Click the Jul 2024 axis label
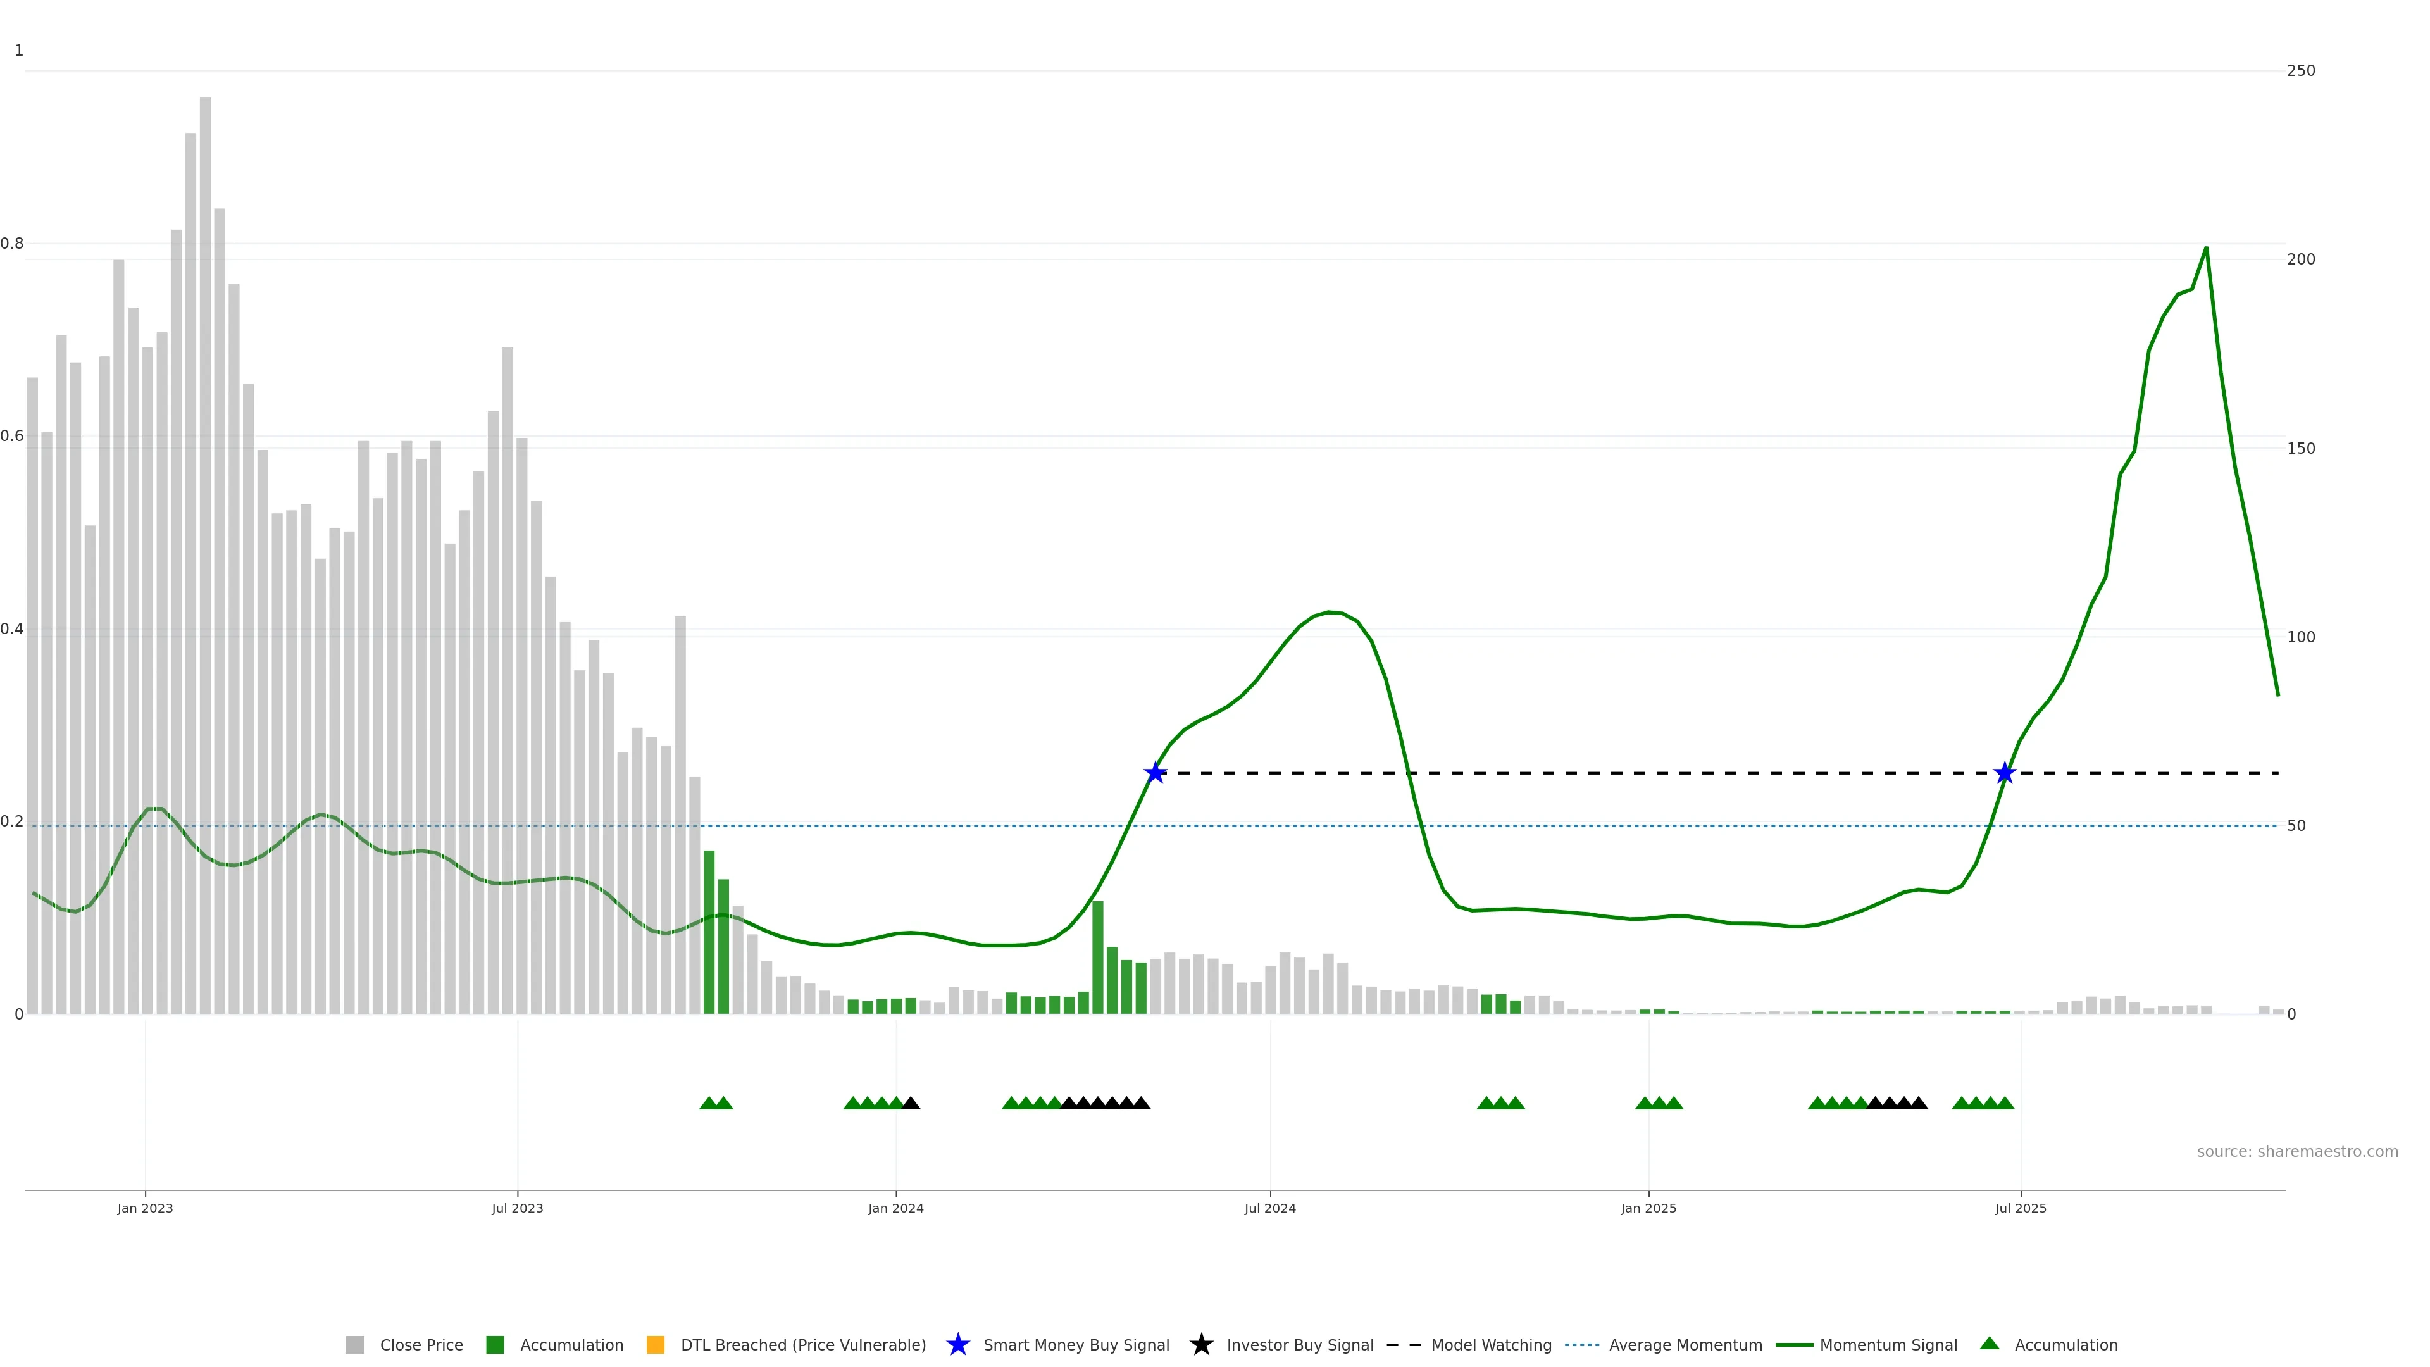The image size is (2430, 1367). pos(1269,1208)
